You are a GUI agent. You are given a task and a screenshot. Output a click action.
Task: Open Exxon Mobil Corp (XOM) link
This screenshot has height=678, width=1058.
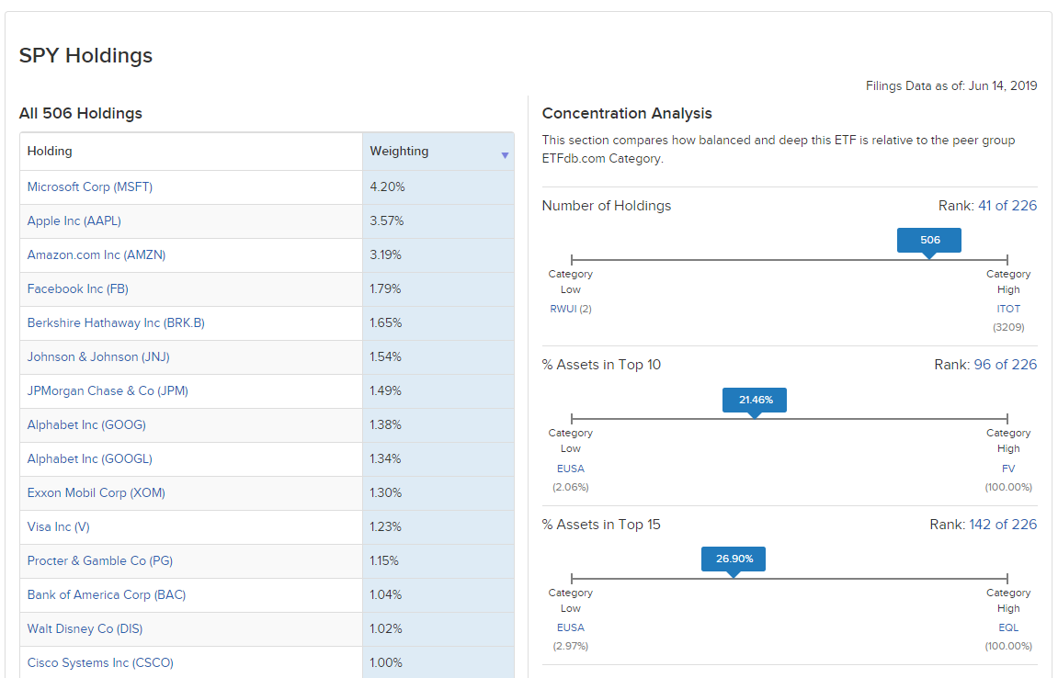coord(97,492)
